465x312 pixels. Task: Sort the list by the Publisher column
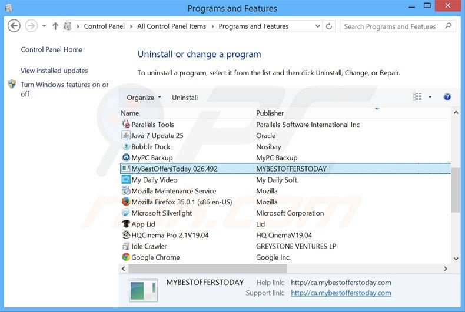[x=270, y=113]
